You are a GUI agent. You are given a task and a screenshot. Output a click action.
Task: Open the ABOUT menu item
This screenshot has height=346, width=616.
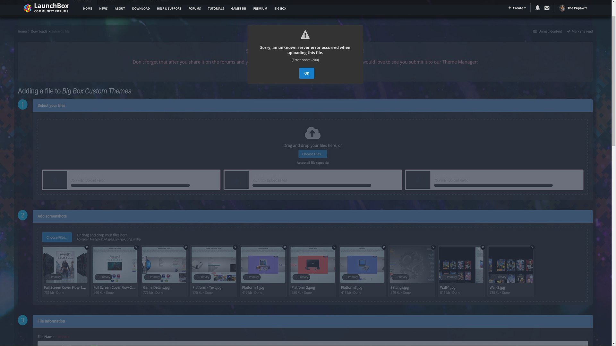pos(120,9)
